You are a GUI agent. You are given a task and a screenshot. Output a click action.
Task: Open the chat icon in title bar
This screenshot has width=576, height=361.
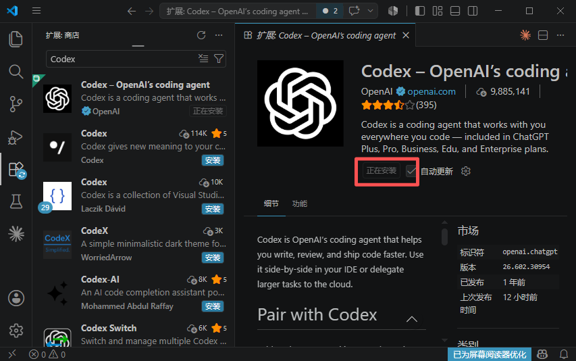pyautogui.click(x=354, y=11)
